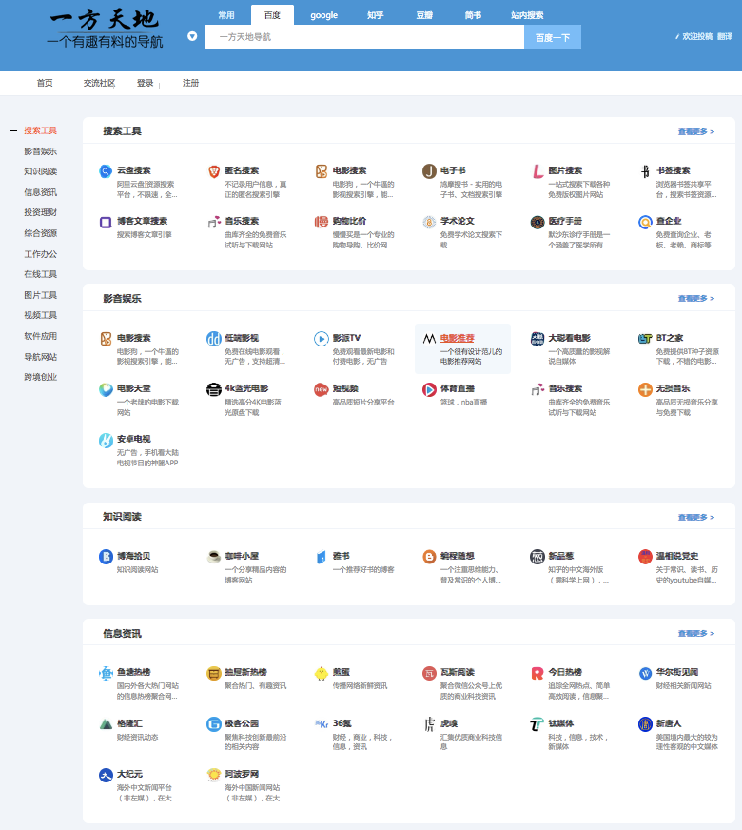Click the 今日热榜 red R icon
Image resolution: width=742 pixels, height=830 pixels.
[x=537, y=673]
